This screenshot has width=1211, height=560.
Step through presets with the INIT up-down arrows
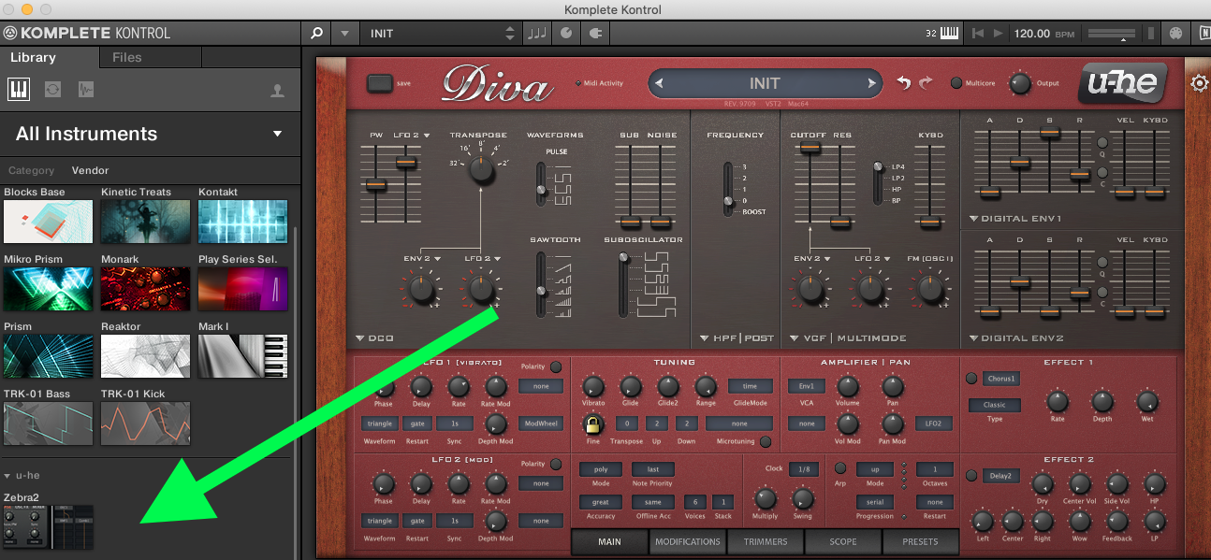pos(509,33)
